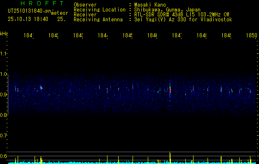Click the 0.8 kHz axis label
Viewport: 259px width, 164px height.
(x=4, y=115)
